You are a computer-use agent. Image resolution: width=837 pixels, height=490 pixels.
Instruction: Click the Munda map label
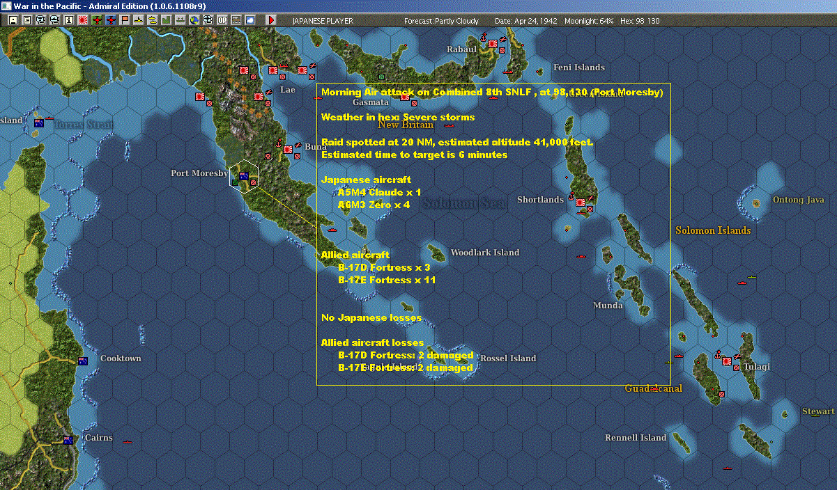[608, 306]
